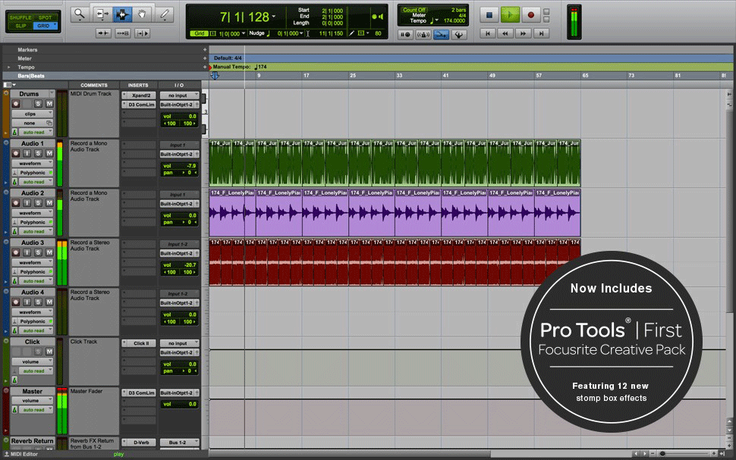The height and width of the screenshot is (460, 736).
Task: Select the Trim tool
Action: click(x=102, y=14)
